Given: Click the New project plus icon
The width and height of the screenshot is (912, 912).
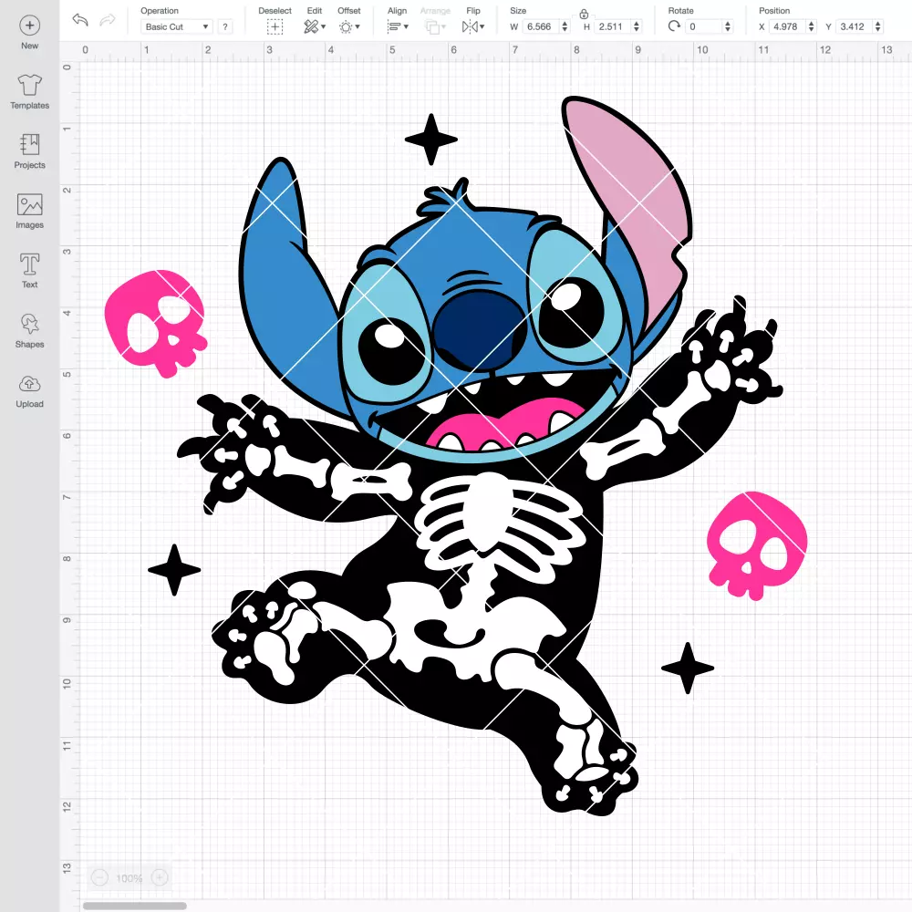Looking at the screenshot, I should pyautogui.click(x=30, y=26).
